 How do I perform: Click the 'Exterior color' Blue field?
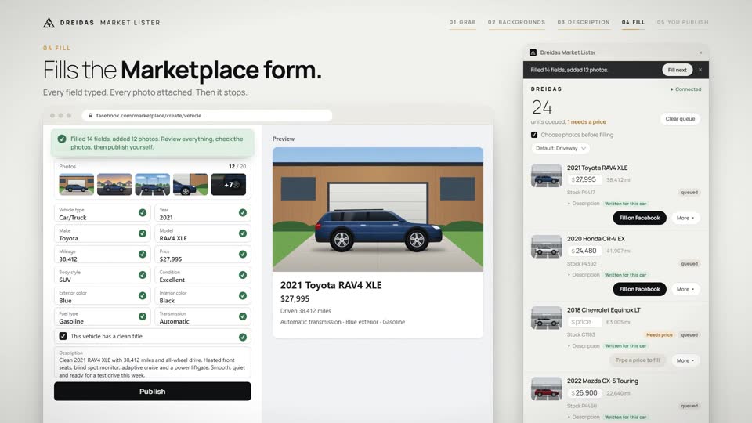point(102,296)
